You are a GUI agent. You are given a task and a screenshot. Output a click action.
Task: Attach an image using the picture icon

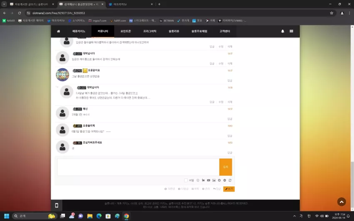click(214, 180)
